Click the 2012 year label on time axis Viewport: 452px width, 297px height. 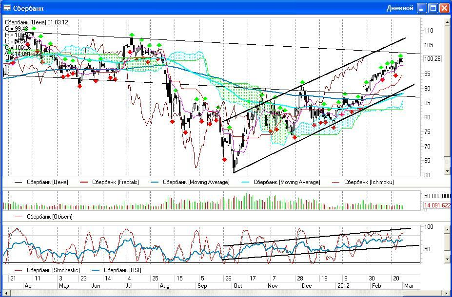343,286
